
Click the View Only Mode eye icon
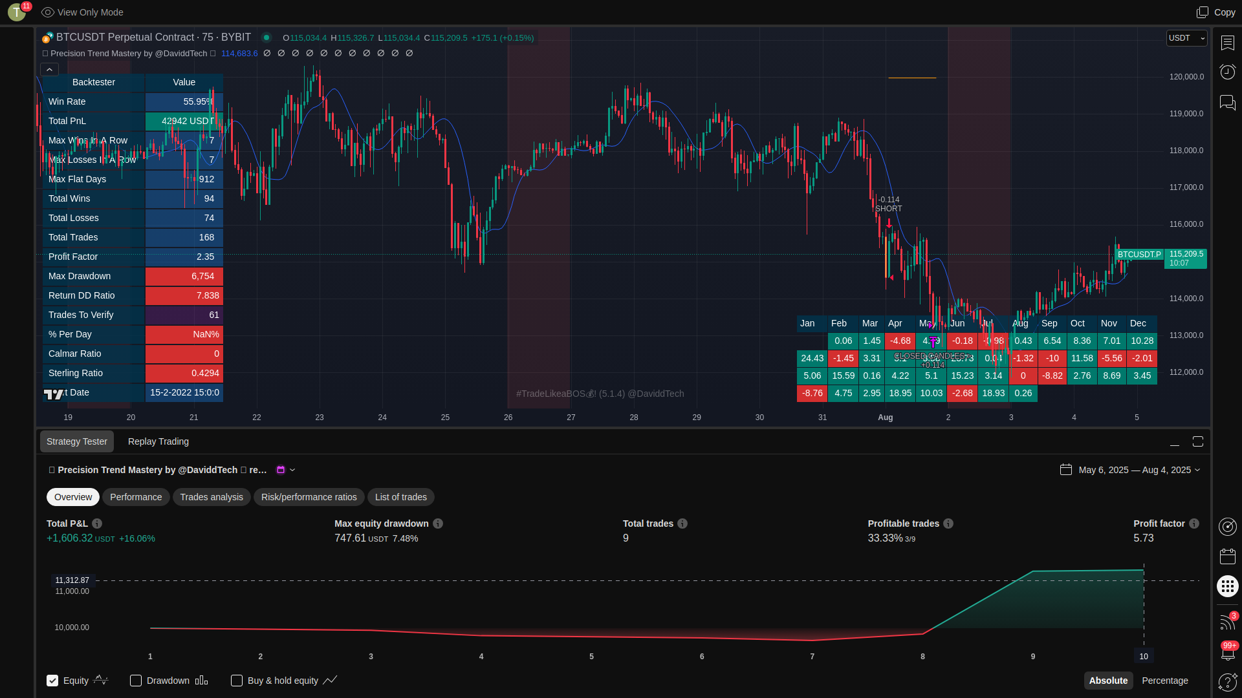click(48, 12)
